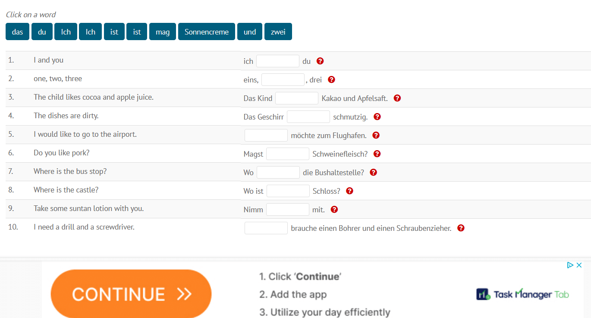The image size is (591, 318).
Task: Reveal hint beside 'Schweinefleisch?'
Action: [377, 154]
